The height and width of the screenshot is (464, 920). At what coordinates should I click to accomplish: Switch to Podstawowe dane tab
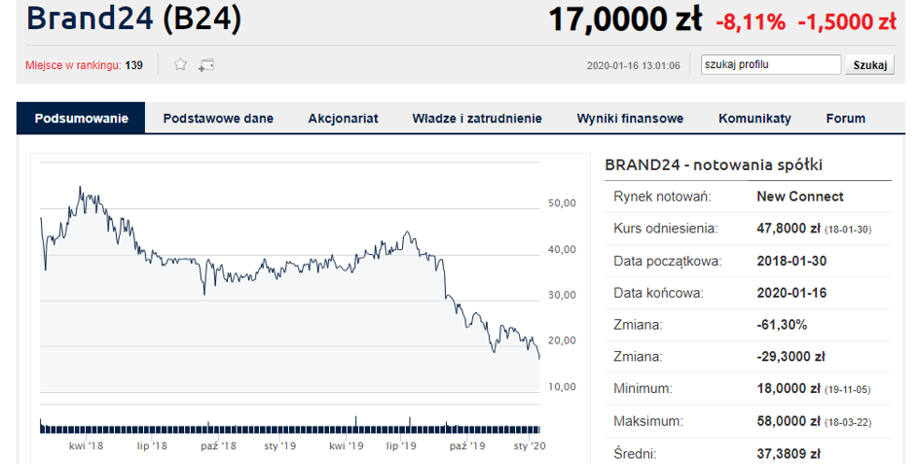pyautogui.click(x=218, y=119)
